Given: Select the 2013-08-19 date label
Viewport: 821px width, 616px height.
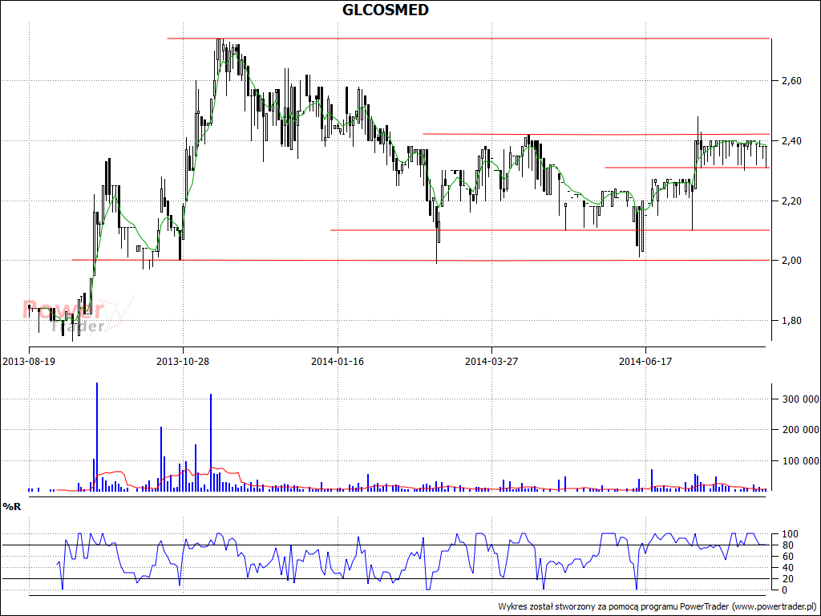Looking at the screenshot, I should pos(29,362).
